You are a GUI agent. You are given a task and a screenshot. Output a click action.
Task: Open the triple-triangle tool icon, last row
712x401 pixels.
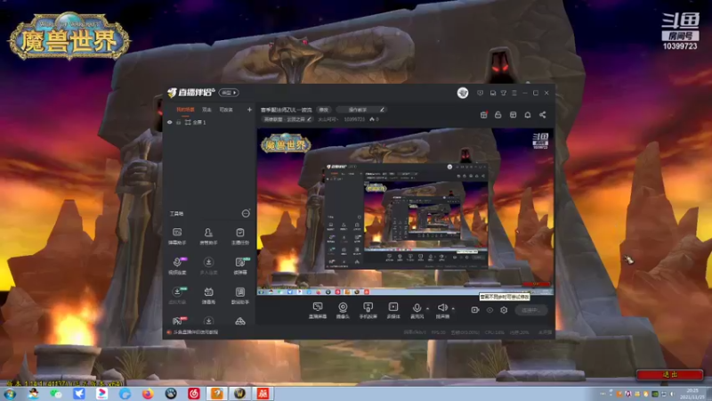(x=240, y=322)
